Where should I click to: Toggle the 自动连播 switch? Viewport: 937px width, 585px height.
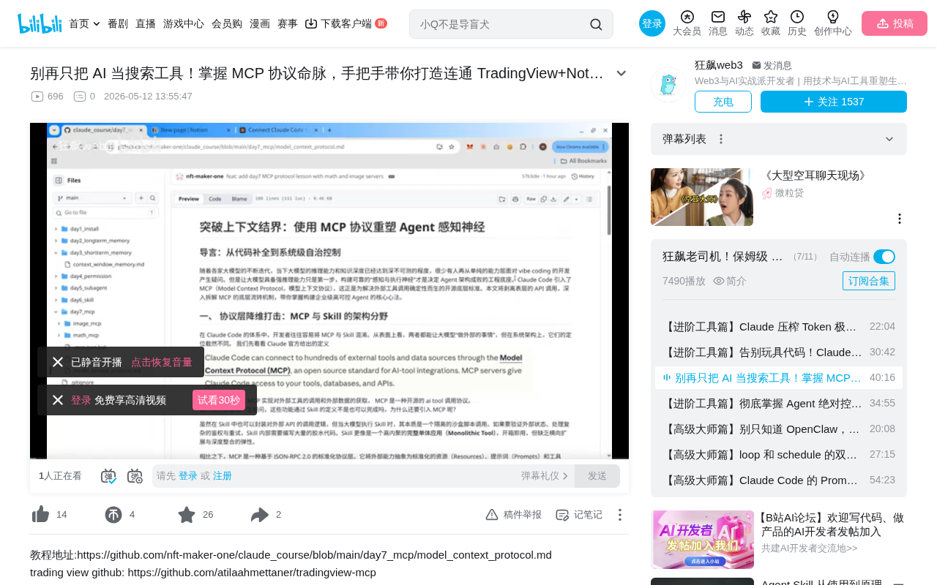pos(884,257)
